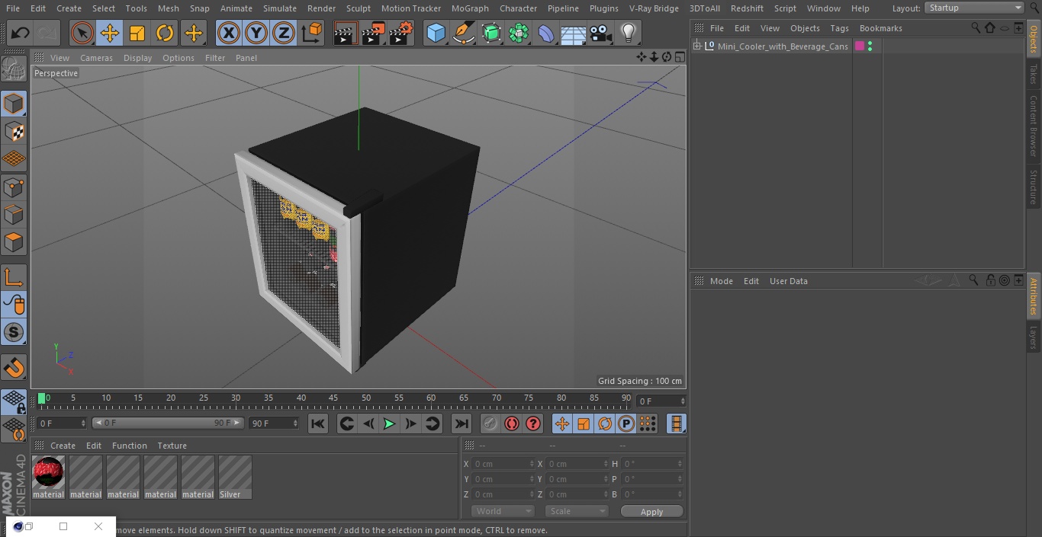
Task: Click the H rotation input field
Action: click(652, 464)
